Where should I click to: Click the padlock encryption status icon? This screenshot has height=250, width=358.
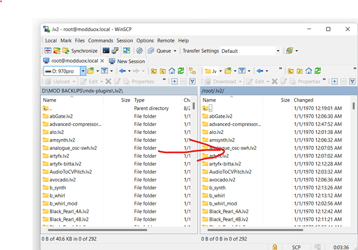click(x=274, y=247)
